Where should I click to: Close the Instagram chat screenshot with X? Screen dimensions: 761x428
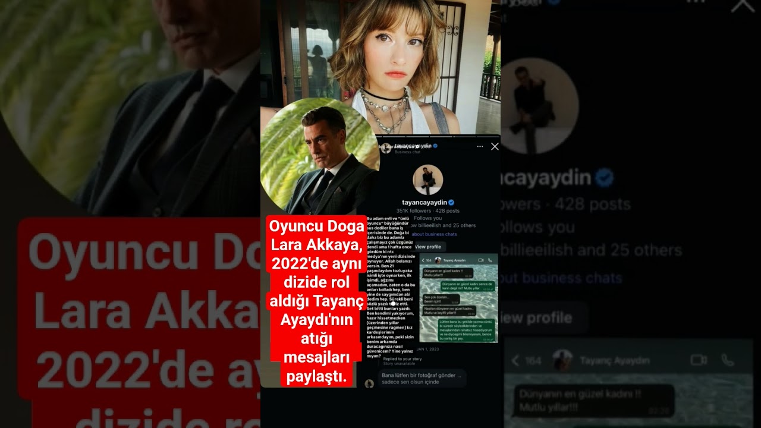(x=495, y=146)
